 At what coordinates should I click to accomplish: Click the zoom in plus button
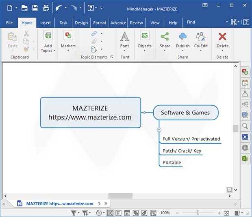coord(219,213)
